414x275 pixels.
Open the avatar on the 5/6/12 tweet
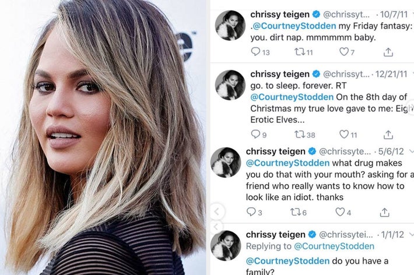point(226,163)
